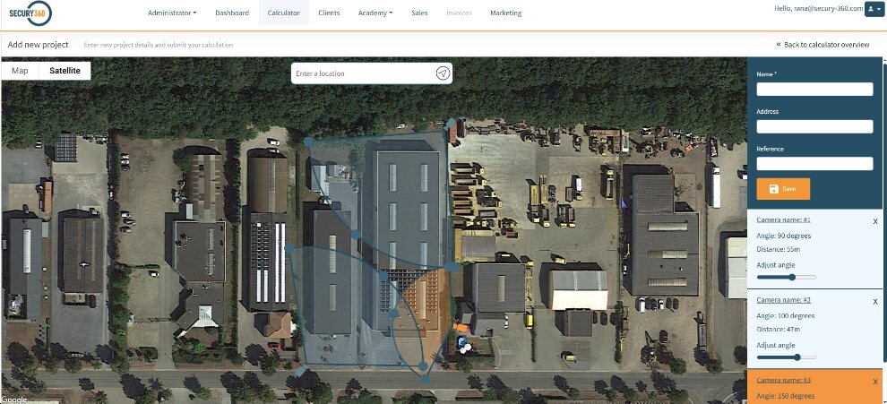Open the Camera name: #1 link

pos(783,219)
